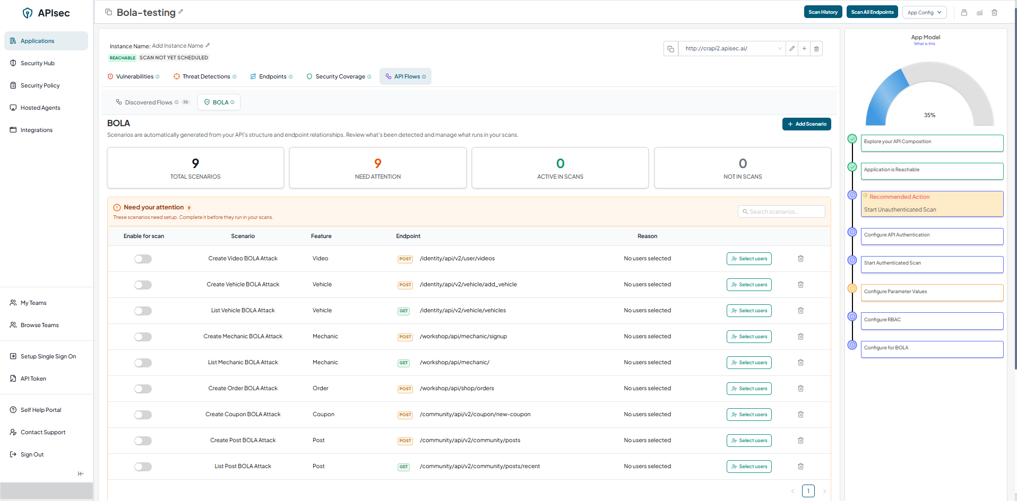Switch to the Vulnerabilities tab
The image size is (1017, 501).
point(134,76)
